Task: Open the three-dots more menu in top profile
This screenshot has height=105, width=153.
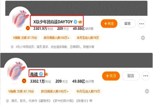Action: [142, 24]
